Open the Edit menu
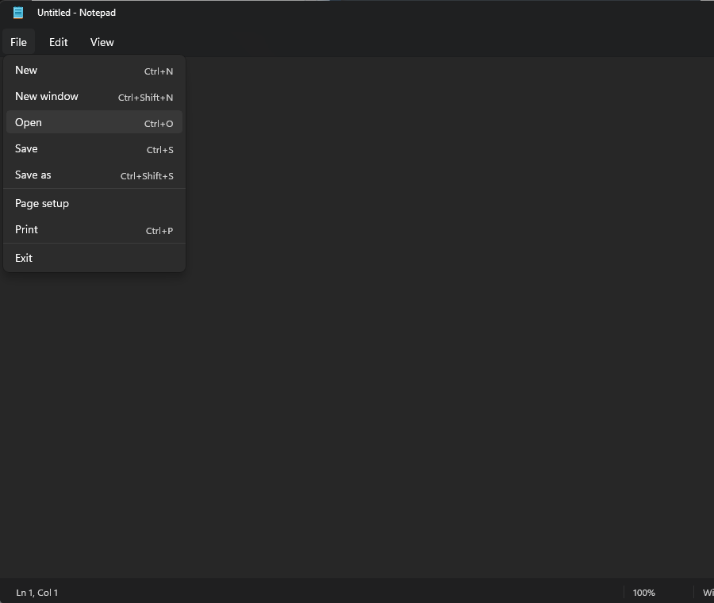Image resolution: width=714 pixels, height=603 pixels. click(x=58, y=42)
